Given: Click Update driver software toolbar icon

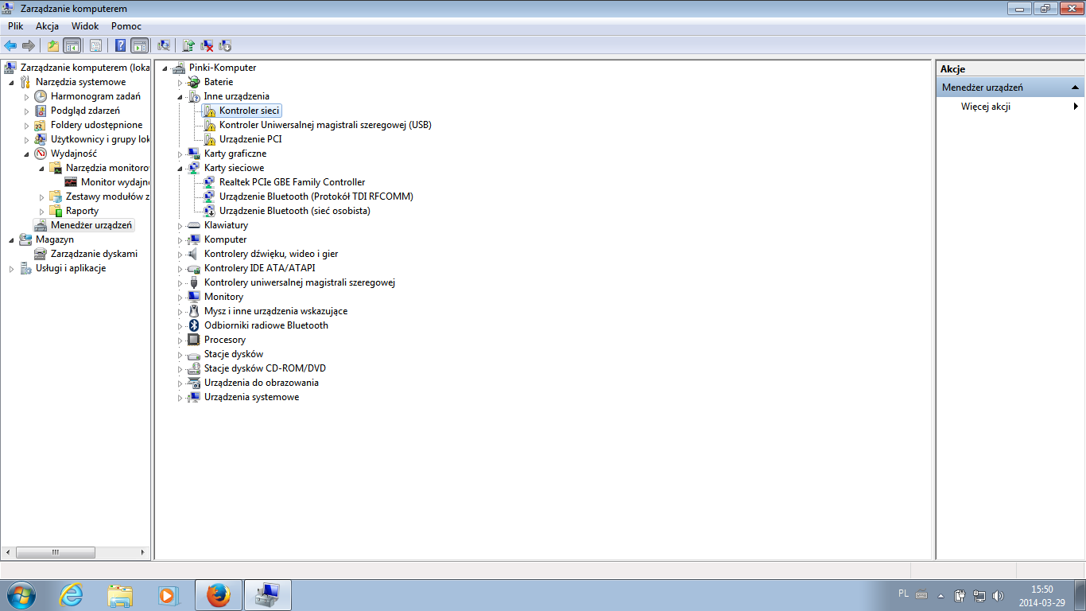Looking at the screenshot, I should pyautogui.click(x=188, y=45).
